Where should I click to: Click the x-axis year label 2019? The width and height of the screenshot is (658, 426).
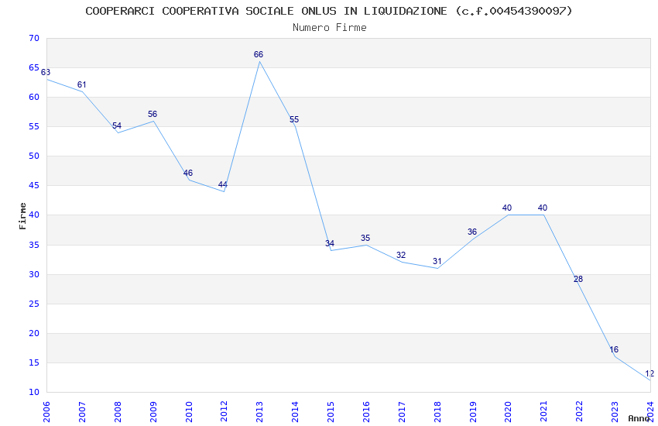(x=473, y=412)
